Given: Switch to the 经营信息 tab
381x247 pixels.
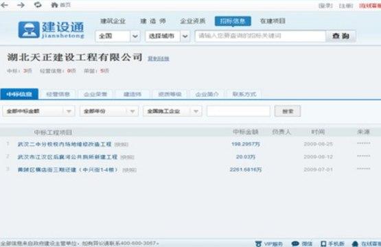Looking at the screenshot, I should pos(58,94).
